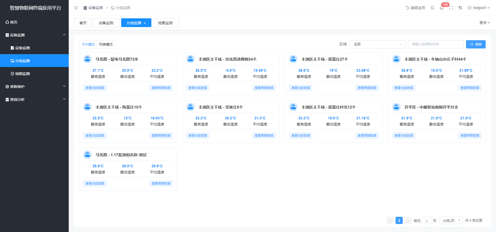Switch to 卡片模式 view
496x232 pixels.
(x=88, y=44)
